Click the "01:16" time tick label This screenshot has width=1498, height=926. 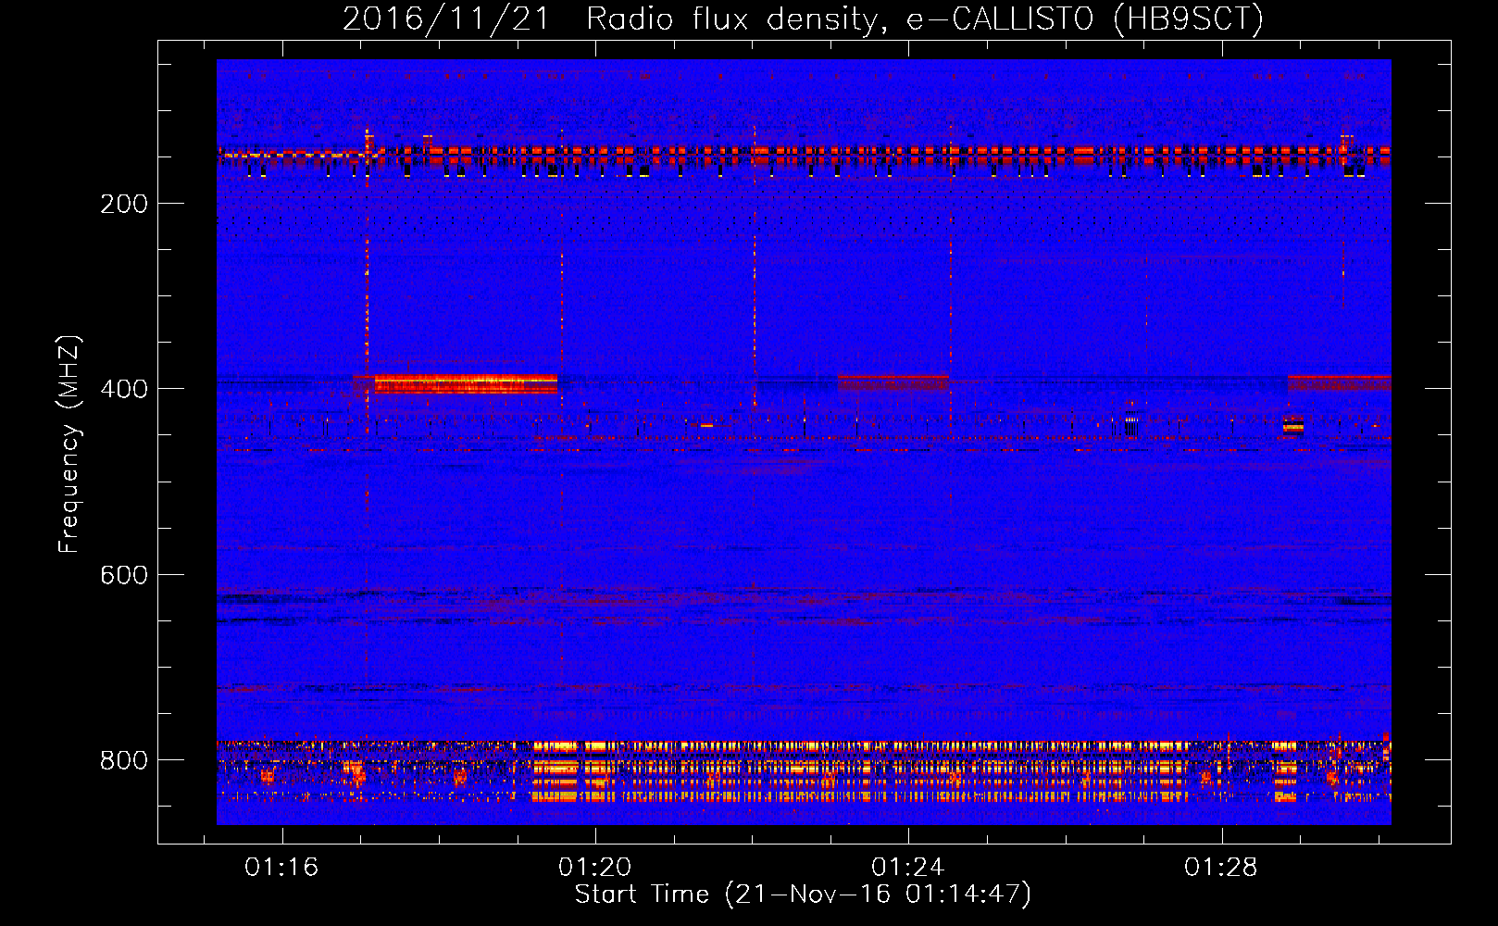(x=281, y=867)
